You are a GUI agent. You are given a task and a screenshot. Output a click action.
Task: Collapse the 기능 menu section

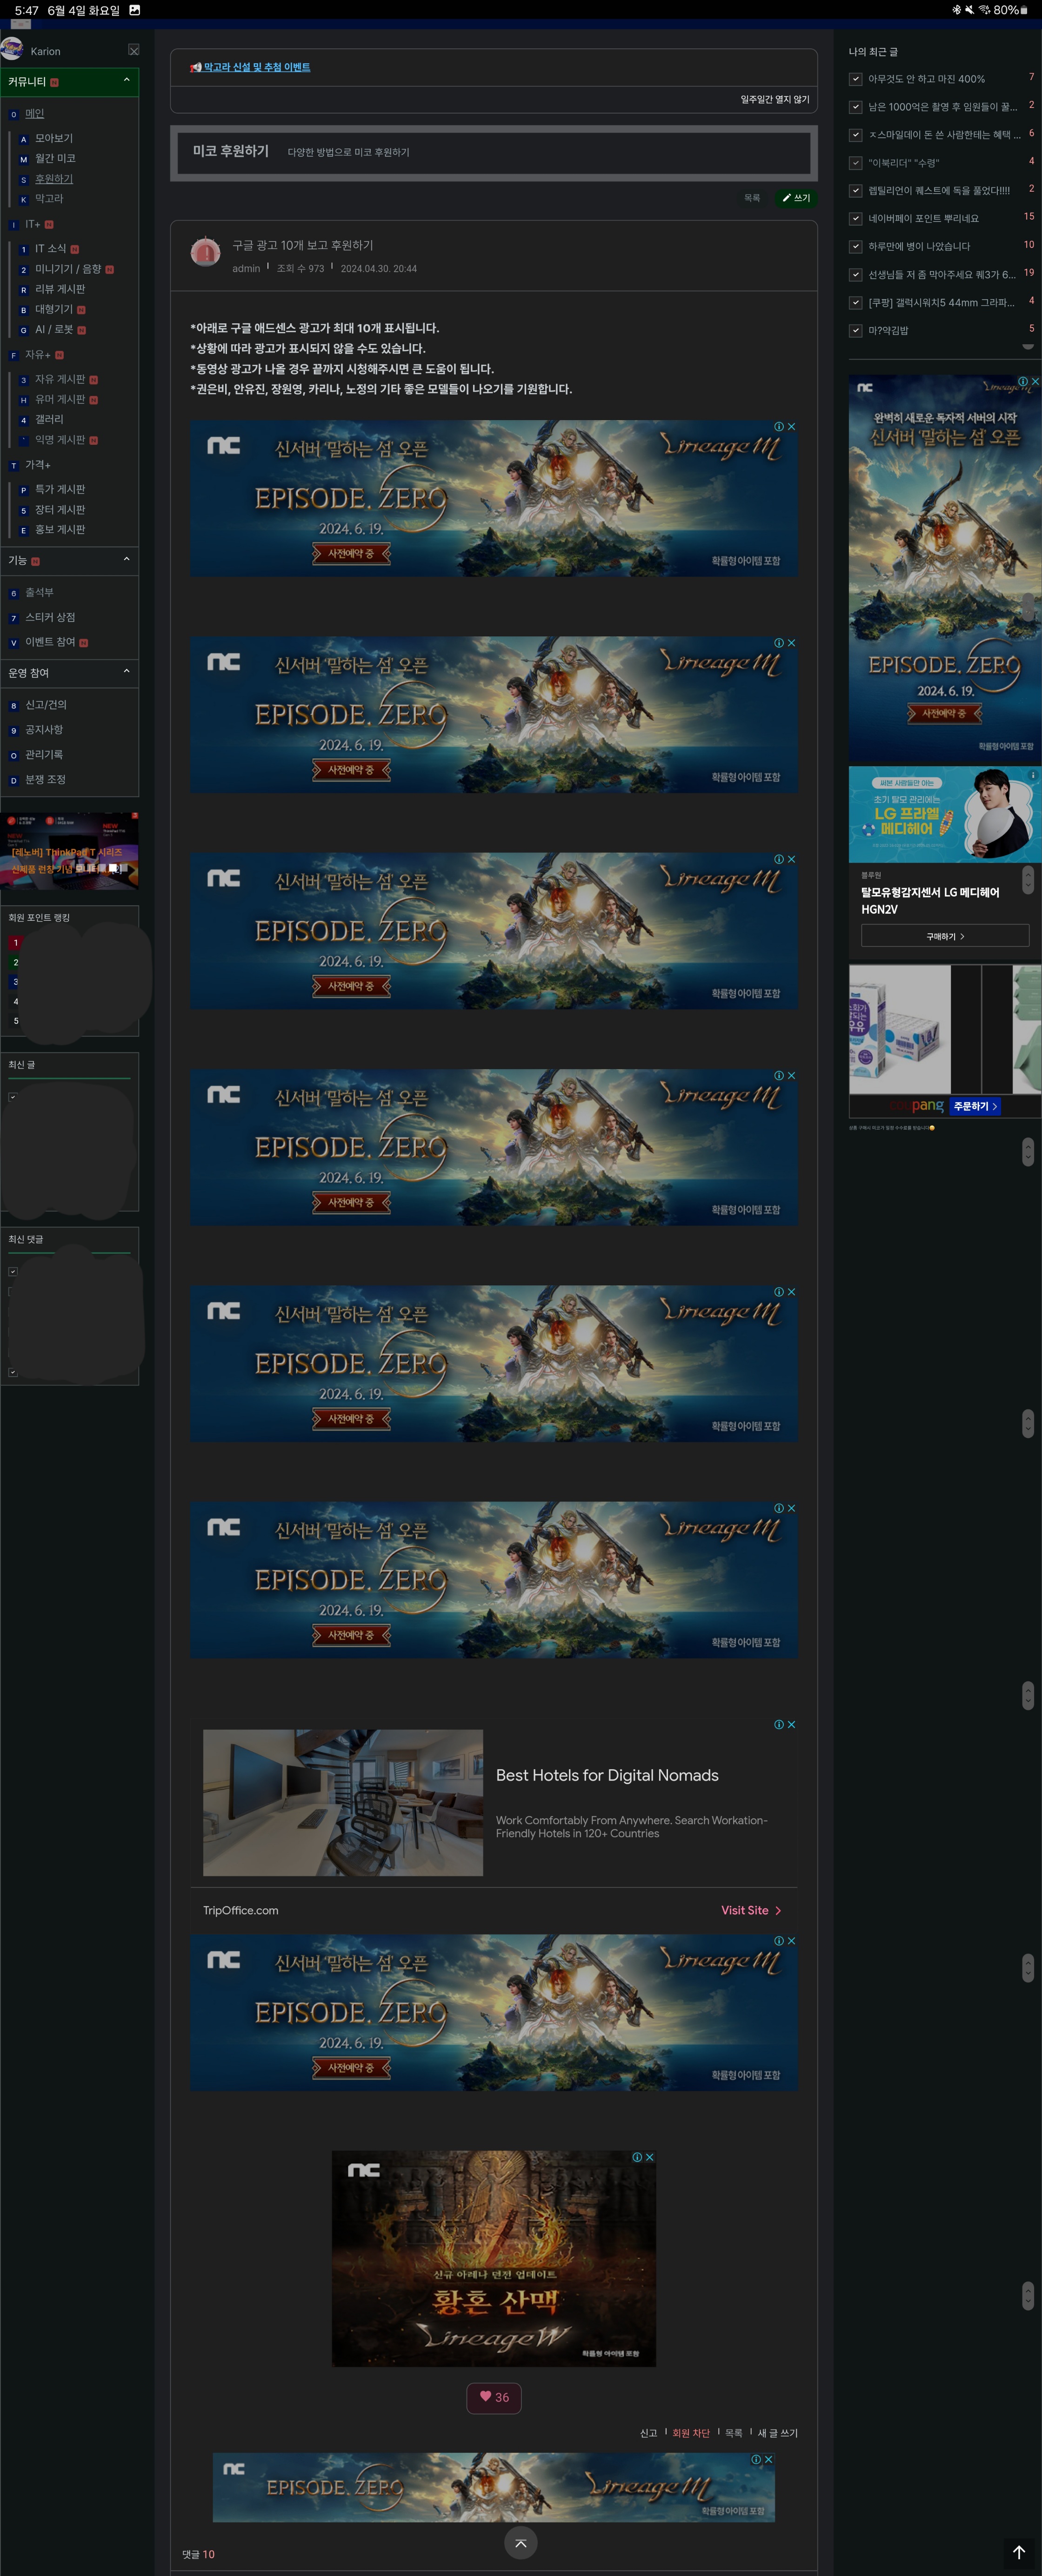[126, 559]
